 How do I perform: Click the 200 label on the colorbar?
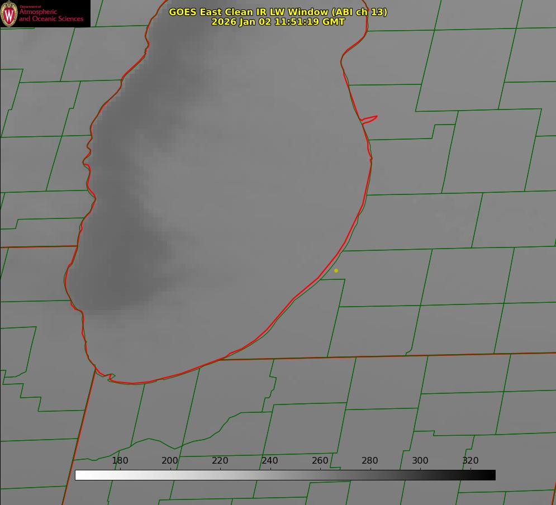coord(170,460)
